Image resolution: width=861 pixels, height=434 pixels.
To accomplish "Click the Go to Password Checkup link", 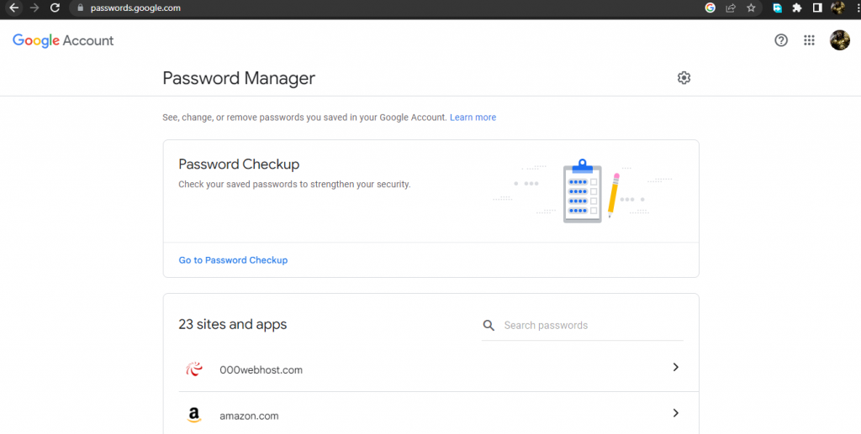I will 233,259.
